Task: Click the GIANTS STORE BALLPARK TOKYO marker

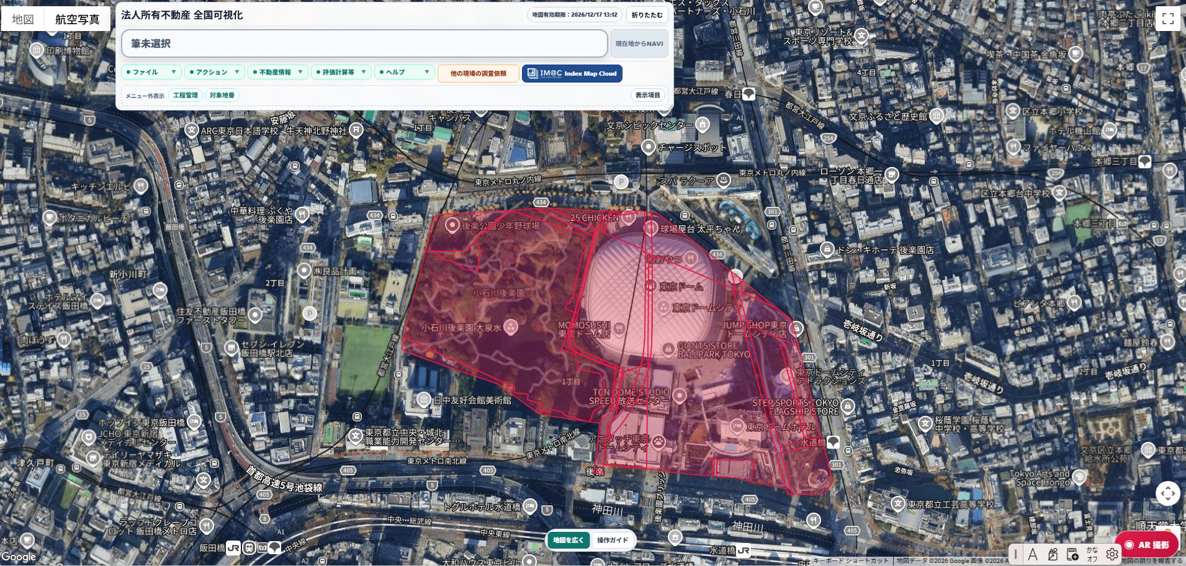Action: click(x=668, y=349)
